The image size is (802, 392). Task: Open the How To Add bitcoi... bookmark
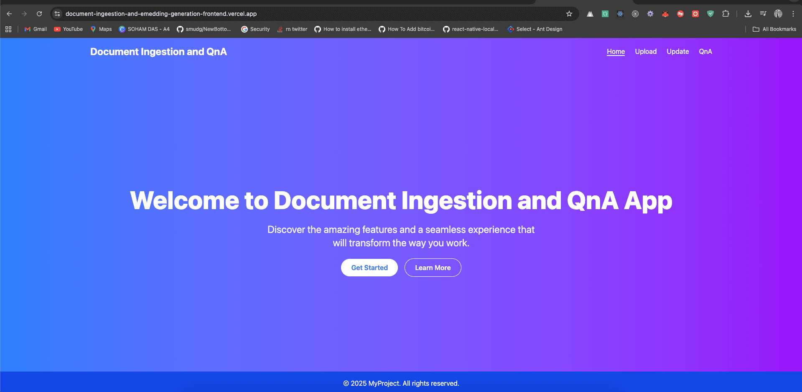[407, 29]
